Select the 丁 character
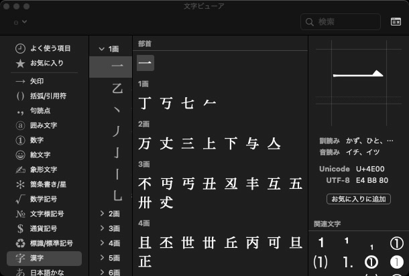 coord(145,103)
